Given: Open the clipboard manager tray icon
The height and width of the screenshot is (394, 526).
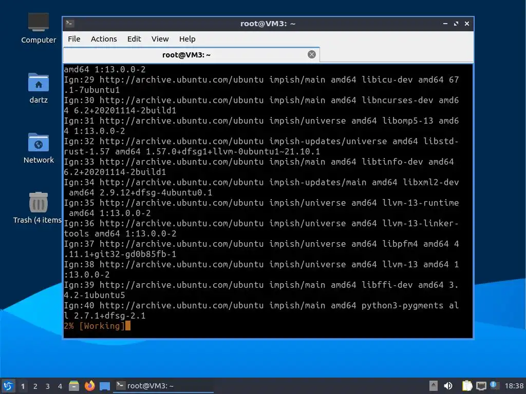Looking at the screenshot, I should [x=467, y=386].
